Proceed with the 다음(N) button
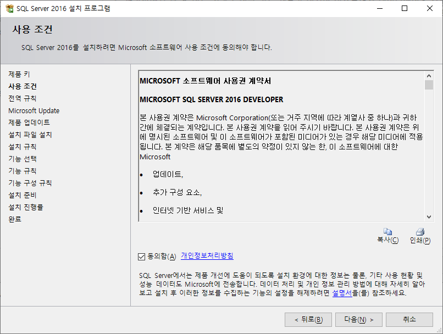The height and width of the screenshot is (334, 443). click(359, 320)
